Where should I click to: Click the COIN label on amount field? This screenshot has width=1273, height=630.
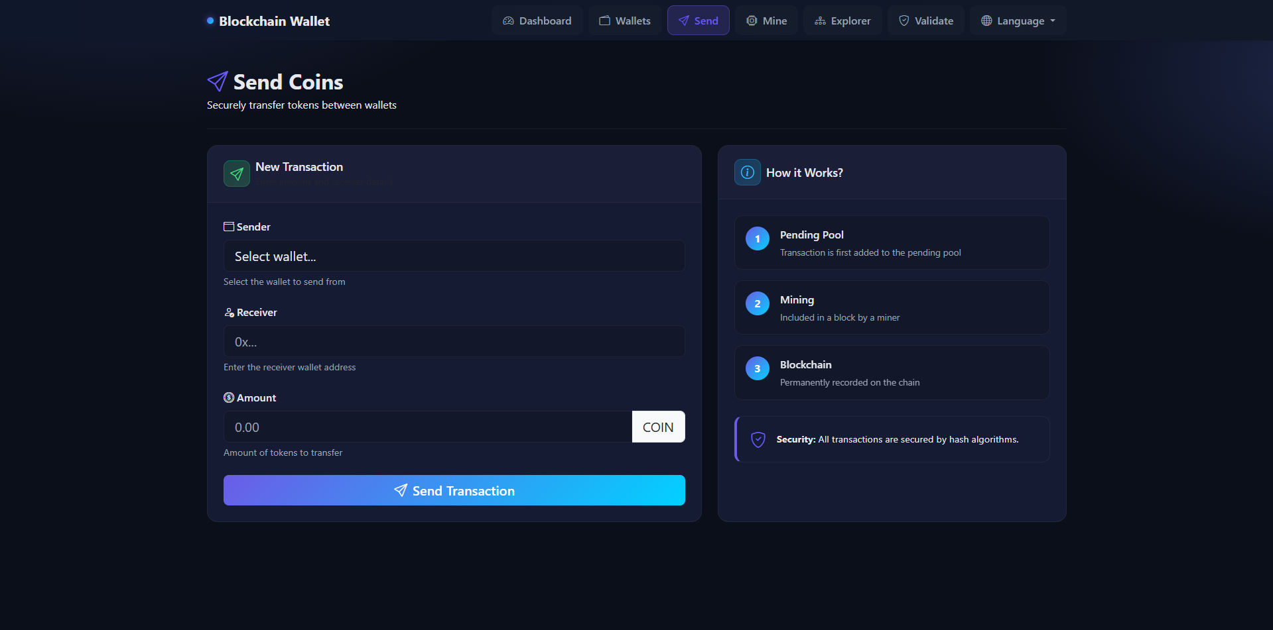(x=657, y=427)
